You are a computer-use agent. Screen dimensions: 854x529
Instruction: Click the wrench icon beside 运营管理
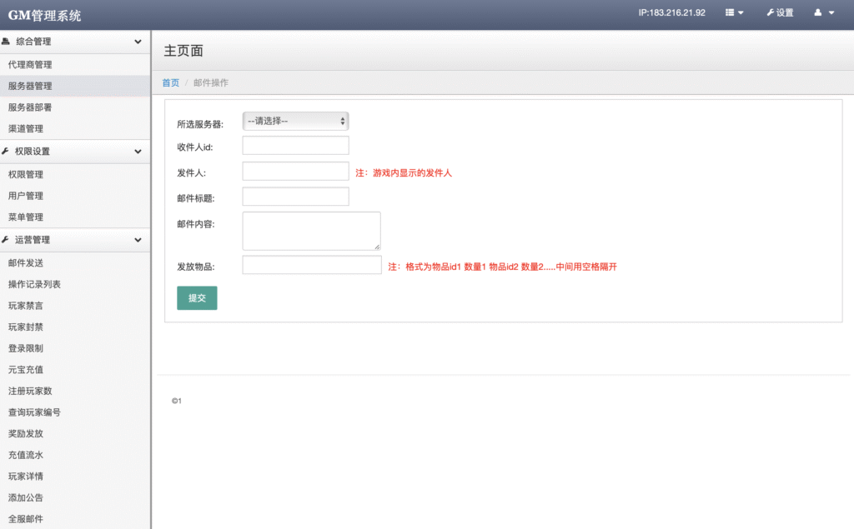click(x=8, y=240)
